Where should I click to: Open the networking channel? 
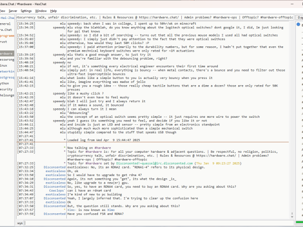[7, 70]
